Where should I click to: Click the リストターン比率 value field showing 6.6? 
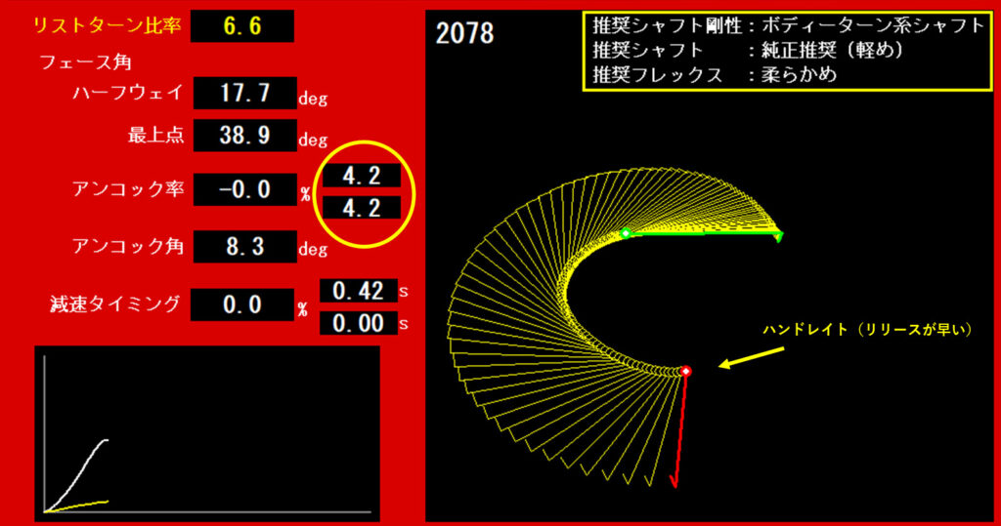click(x=241, y=26)
